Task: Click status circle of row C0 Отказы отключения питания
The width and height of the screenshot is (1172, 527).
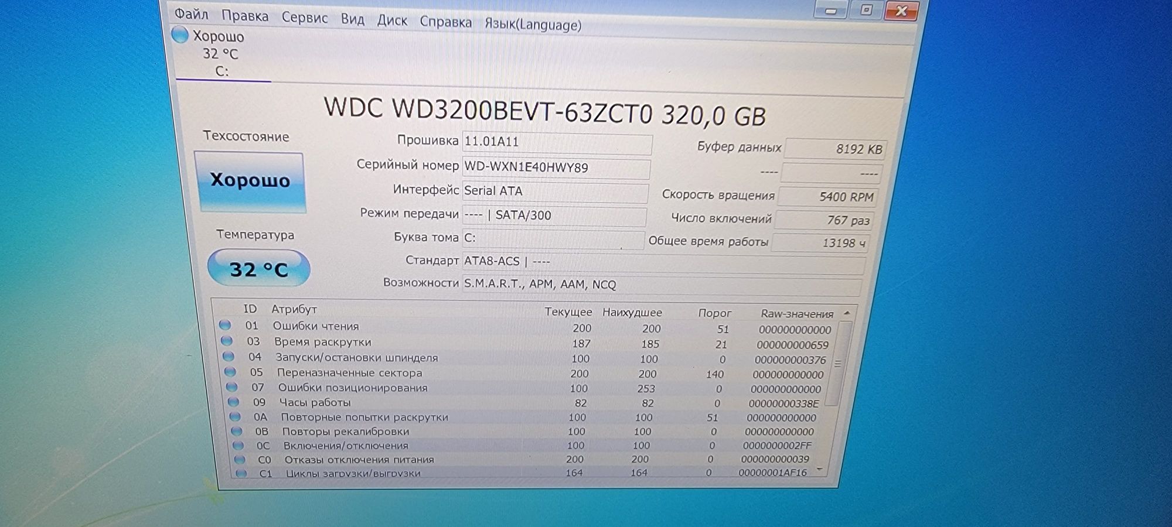Action: click(x=240, y=459)
